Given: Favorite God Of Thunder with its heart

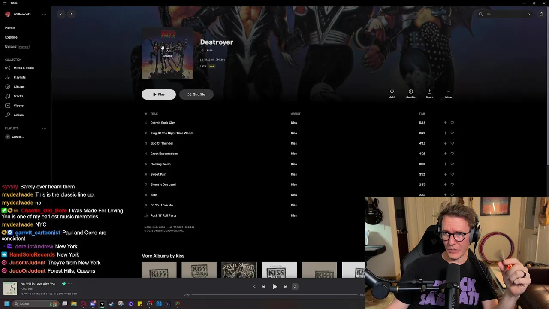Looking at the screenshot, I should pos(452,143).
